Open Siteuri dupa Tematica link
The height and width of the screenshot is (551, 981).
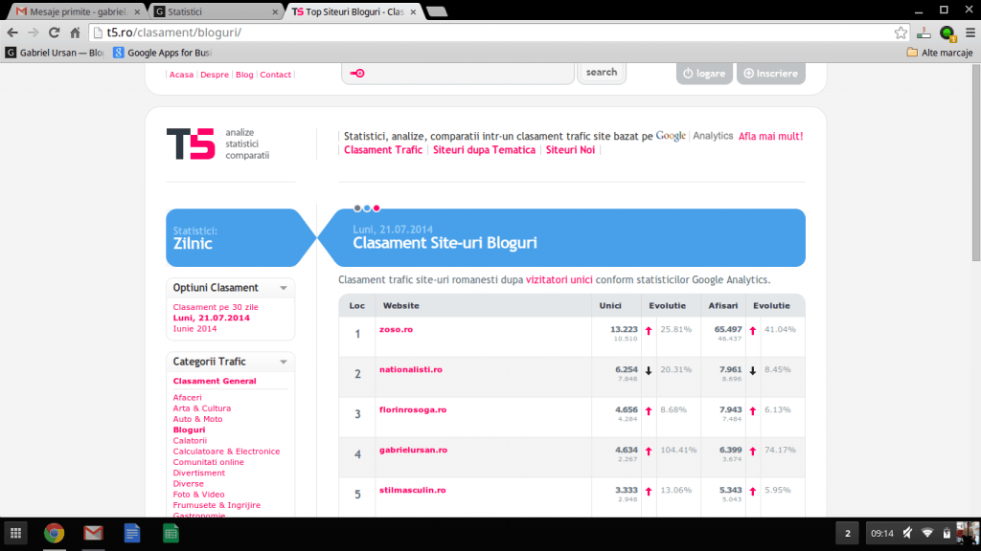pyautogui.click(x=484, y=150)
